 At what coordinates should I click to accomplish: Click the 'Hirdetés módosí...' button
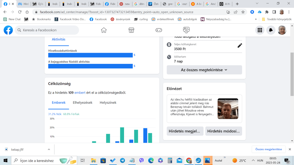(x=223, y=131)
